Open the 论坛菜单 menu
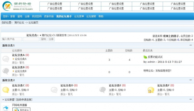 click(79, 16)
